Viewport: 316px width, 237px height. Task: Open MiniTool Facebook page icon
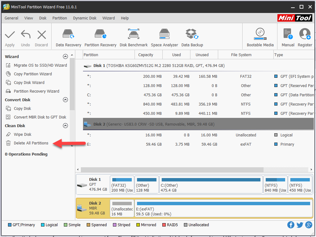point(291,225)
